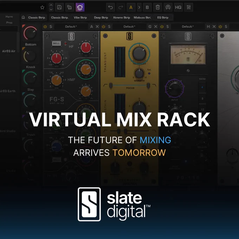
Task: Set compressor ratio to 8
Action: [x=202, y=99]
